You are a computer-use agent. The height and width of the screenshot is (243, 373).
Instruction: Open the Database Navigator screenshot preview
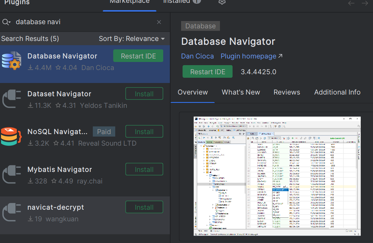click(x=277, y=176)
